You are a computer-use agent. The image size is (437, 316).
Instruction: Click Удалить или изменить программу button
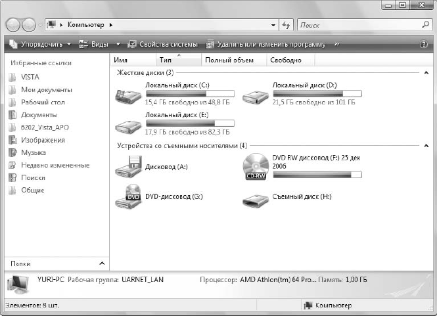[265, 44]
